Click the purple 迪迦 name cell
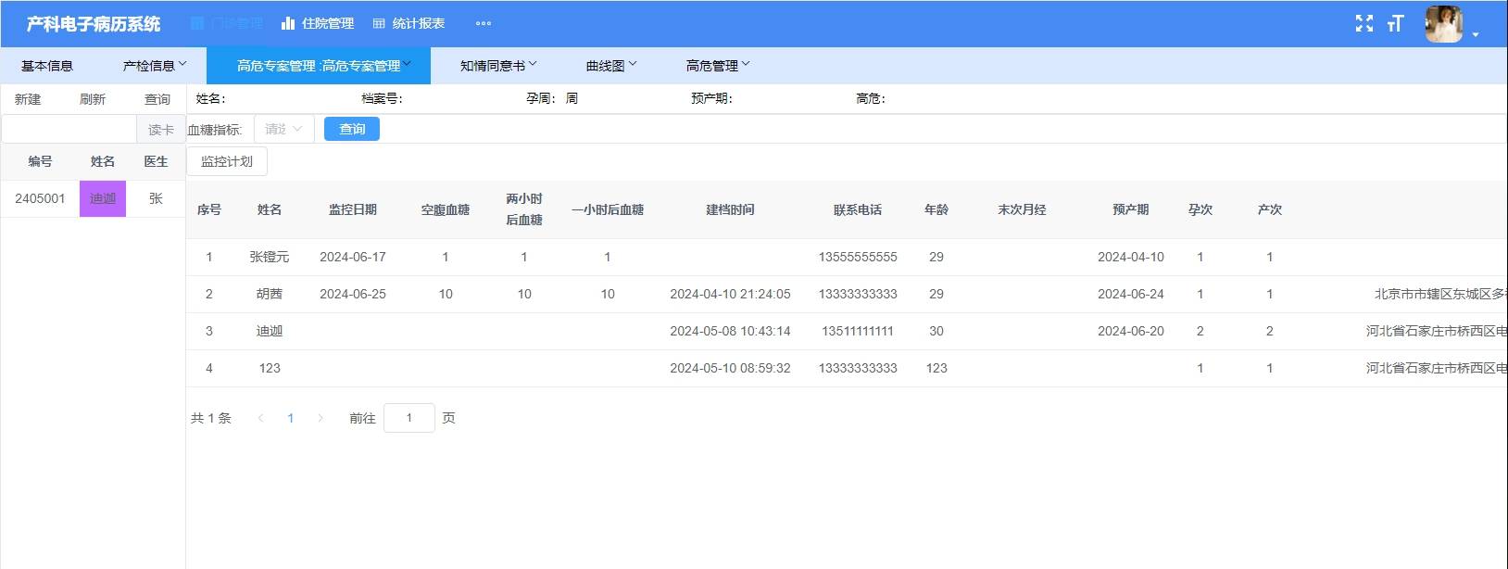1508x569 pixels. pyautogui.click(x=103, y=198)
